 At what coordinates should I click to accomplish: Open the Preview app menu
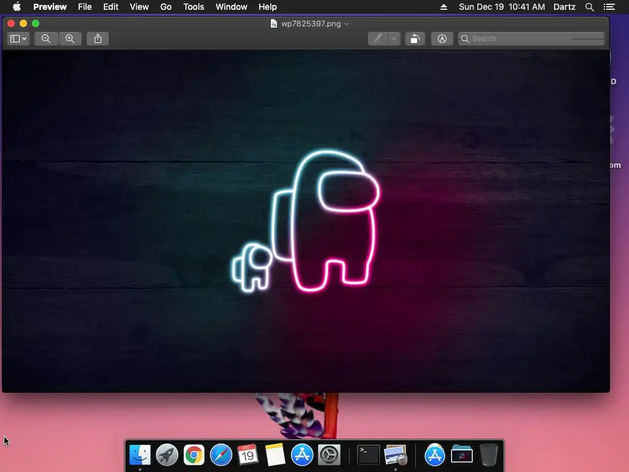click(x=50, y=7)
